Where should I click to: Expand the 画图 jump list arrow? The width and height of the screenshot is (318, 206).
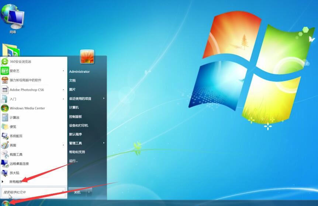[x=63, y=145]
